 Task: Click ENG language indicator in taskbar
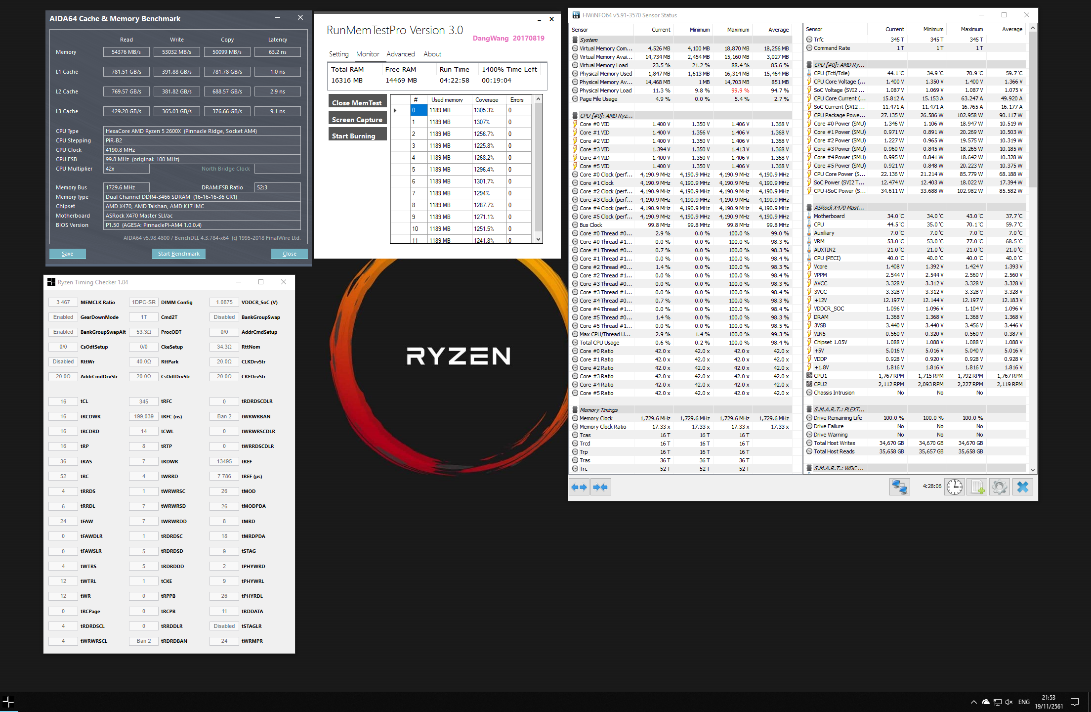(x=1024, y=702)
